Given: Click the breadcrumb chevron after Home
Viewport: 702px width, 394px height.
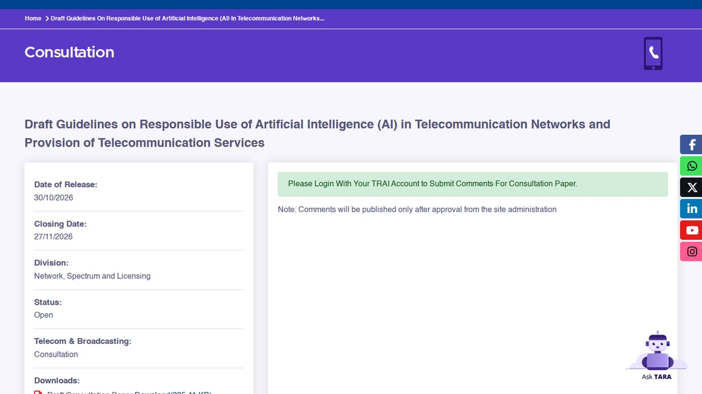Looking at the screenshot, I should click(47, 19).
